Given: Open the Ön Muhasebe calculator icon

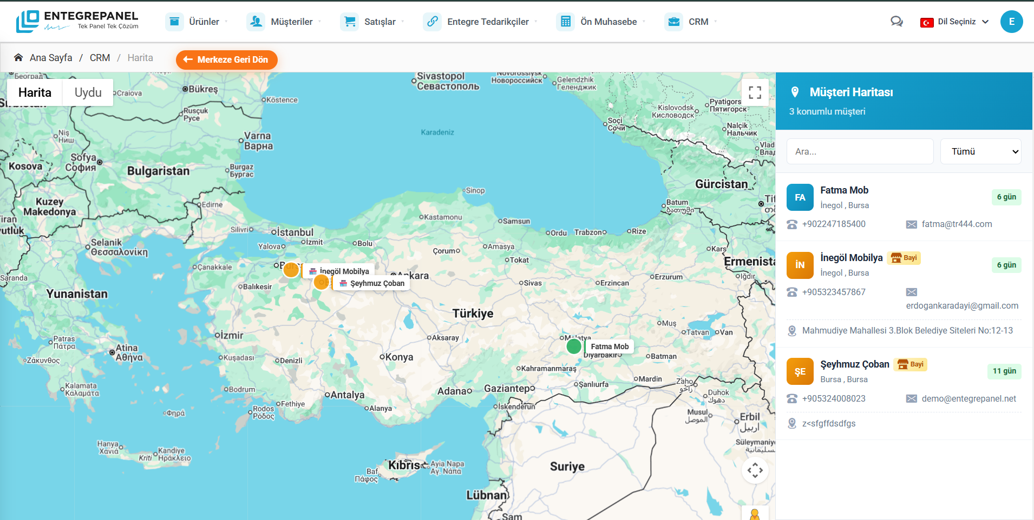Looking at the screenshot, I should [566, 22].
